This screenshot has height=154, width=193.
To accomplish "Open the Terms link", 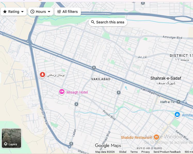I will tap(134, 152).
